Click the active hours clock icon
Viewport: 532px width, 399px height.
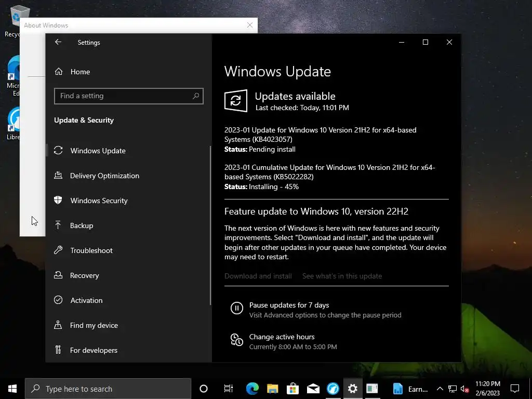pyautogui.click(x=237, y=340)
